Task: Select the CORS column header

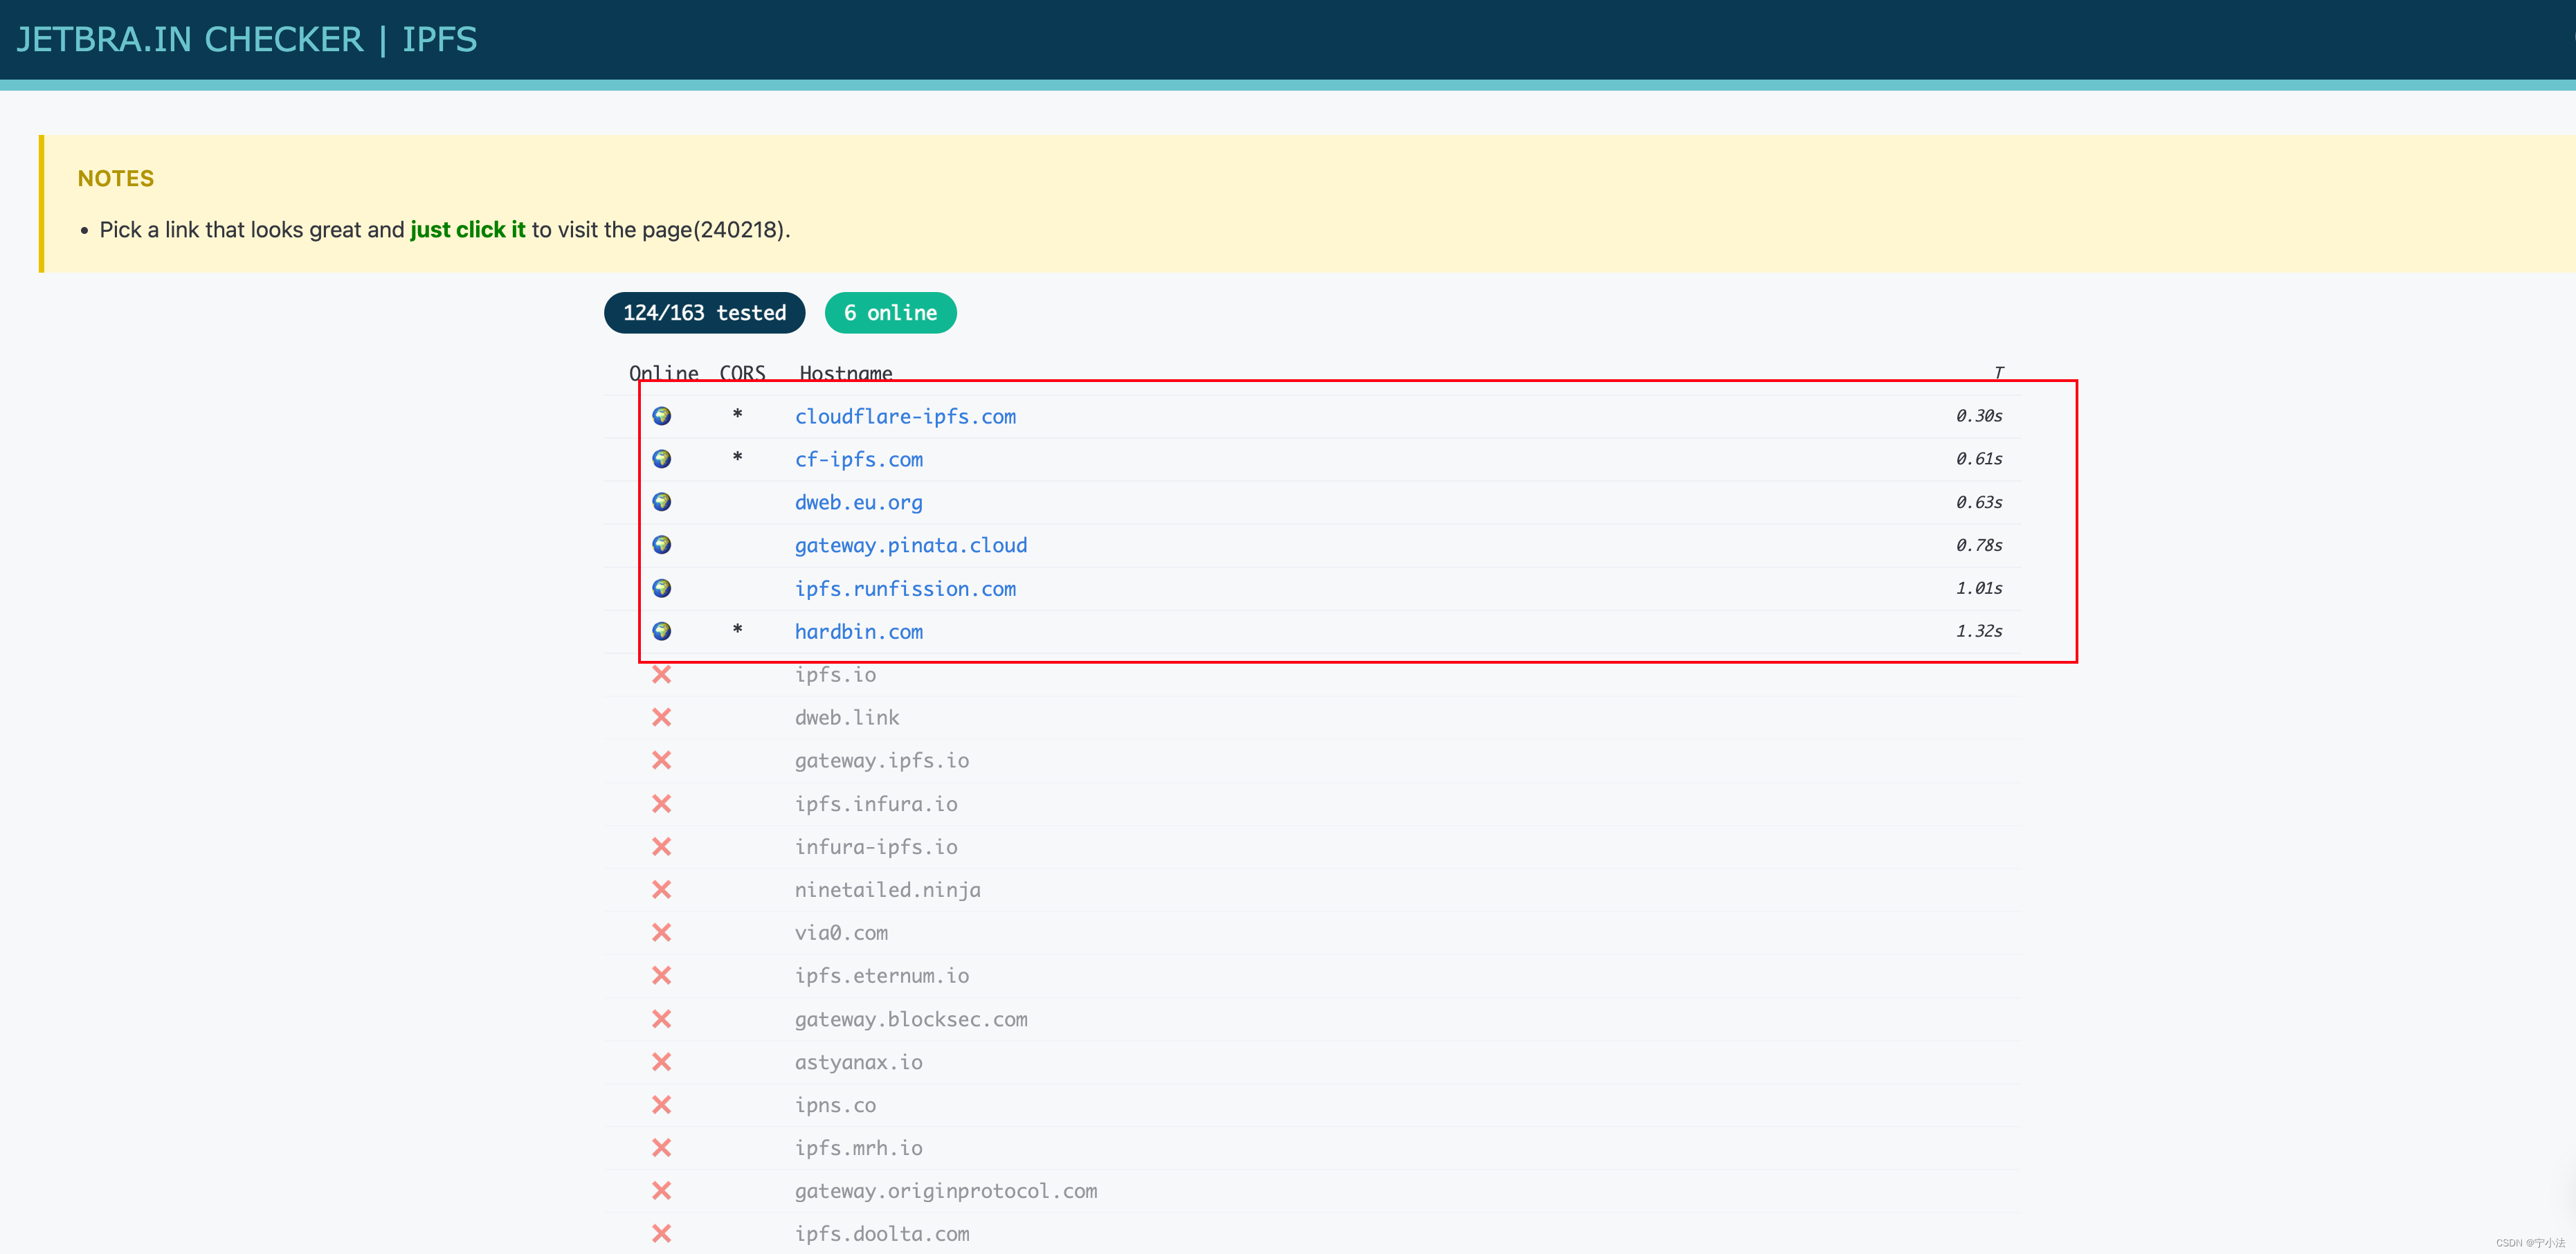Action: tap(741, 373)
